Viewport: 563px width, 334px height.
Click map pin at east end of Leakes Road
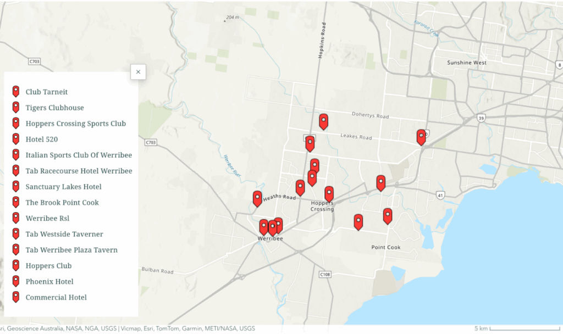pos(421,137)
